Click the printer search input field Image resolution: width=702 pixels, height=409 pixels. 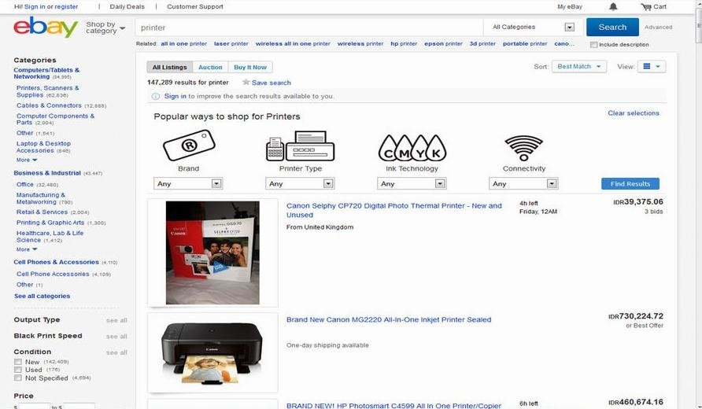[309, 28]
